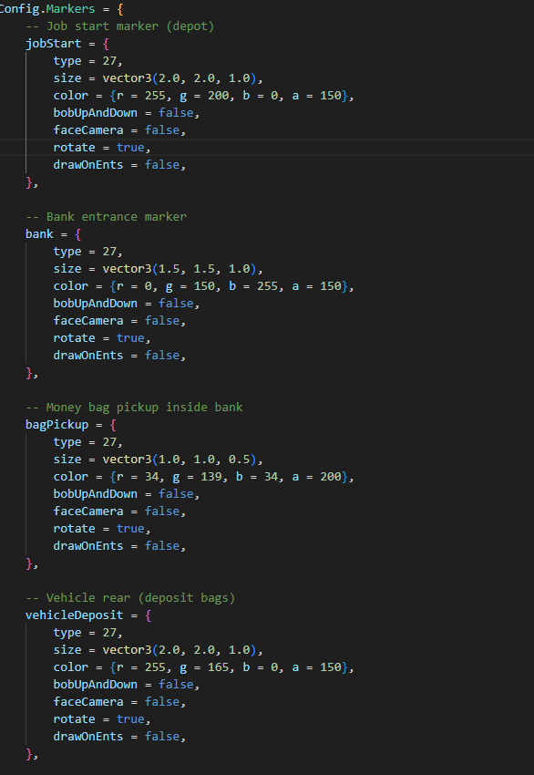Click 'drawOnEnts = false' in the bagPickup block
Image resolution: width=534 pixels, height=775 pixels.
tap(119, 545)
